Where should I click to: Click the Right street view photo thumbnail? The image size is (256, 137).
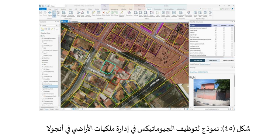coord(212,93)
